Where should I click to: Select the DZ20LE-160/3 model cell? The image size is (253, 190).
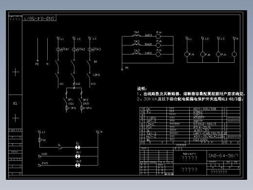coord(205,124)
